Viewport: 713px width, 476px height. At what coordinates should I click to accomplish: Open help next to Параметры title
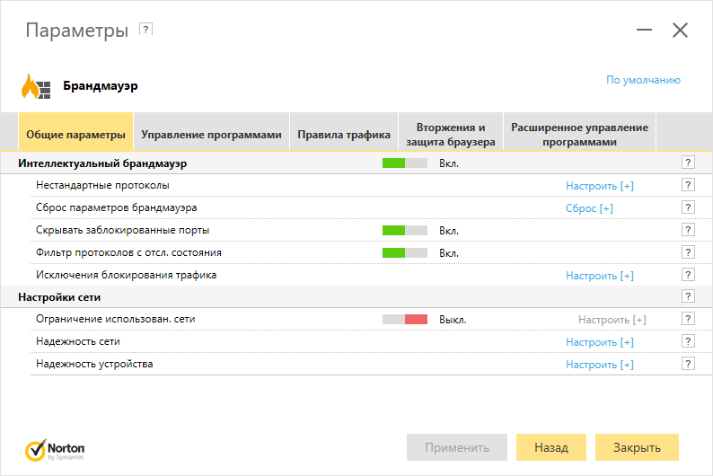145,30
